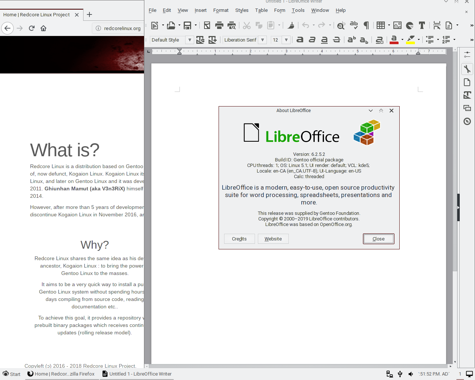The image size is (475, 380).
Task: Close the About LibreOffice dialog with Close button
Action: point(379,239)
